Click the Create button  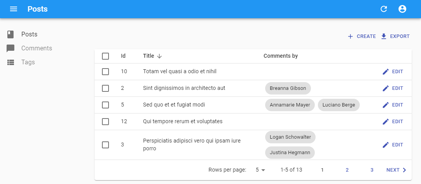point(362,36)
